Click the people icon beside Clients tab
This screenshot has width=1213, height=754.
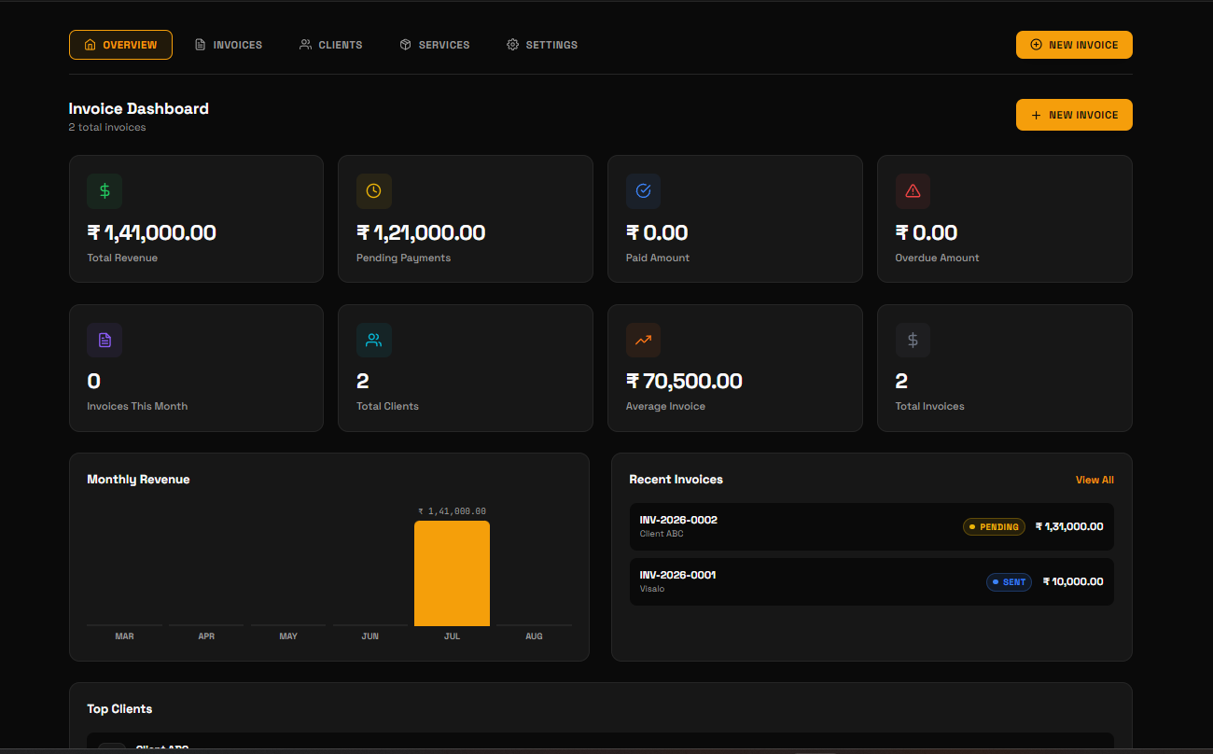[305, 45]
